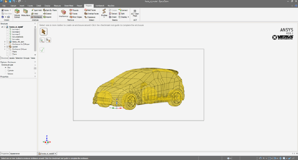Toggle visibility checkbox for bci-wake
This screenshot has height=160, width=298.
click(x=7, y=39)
